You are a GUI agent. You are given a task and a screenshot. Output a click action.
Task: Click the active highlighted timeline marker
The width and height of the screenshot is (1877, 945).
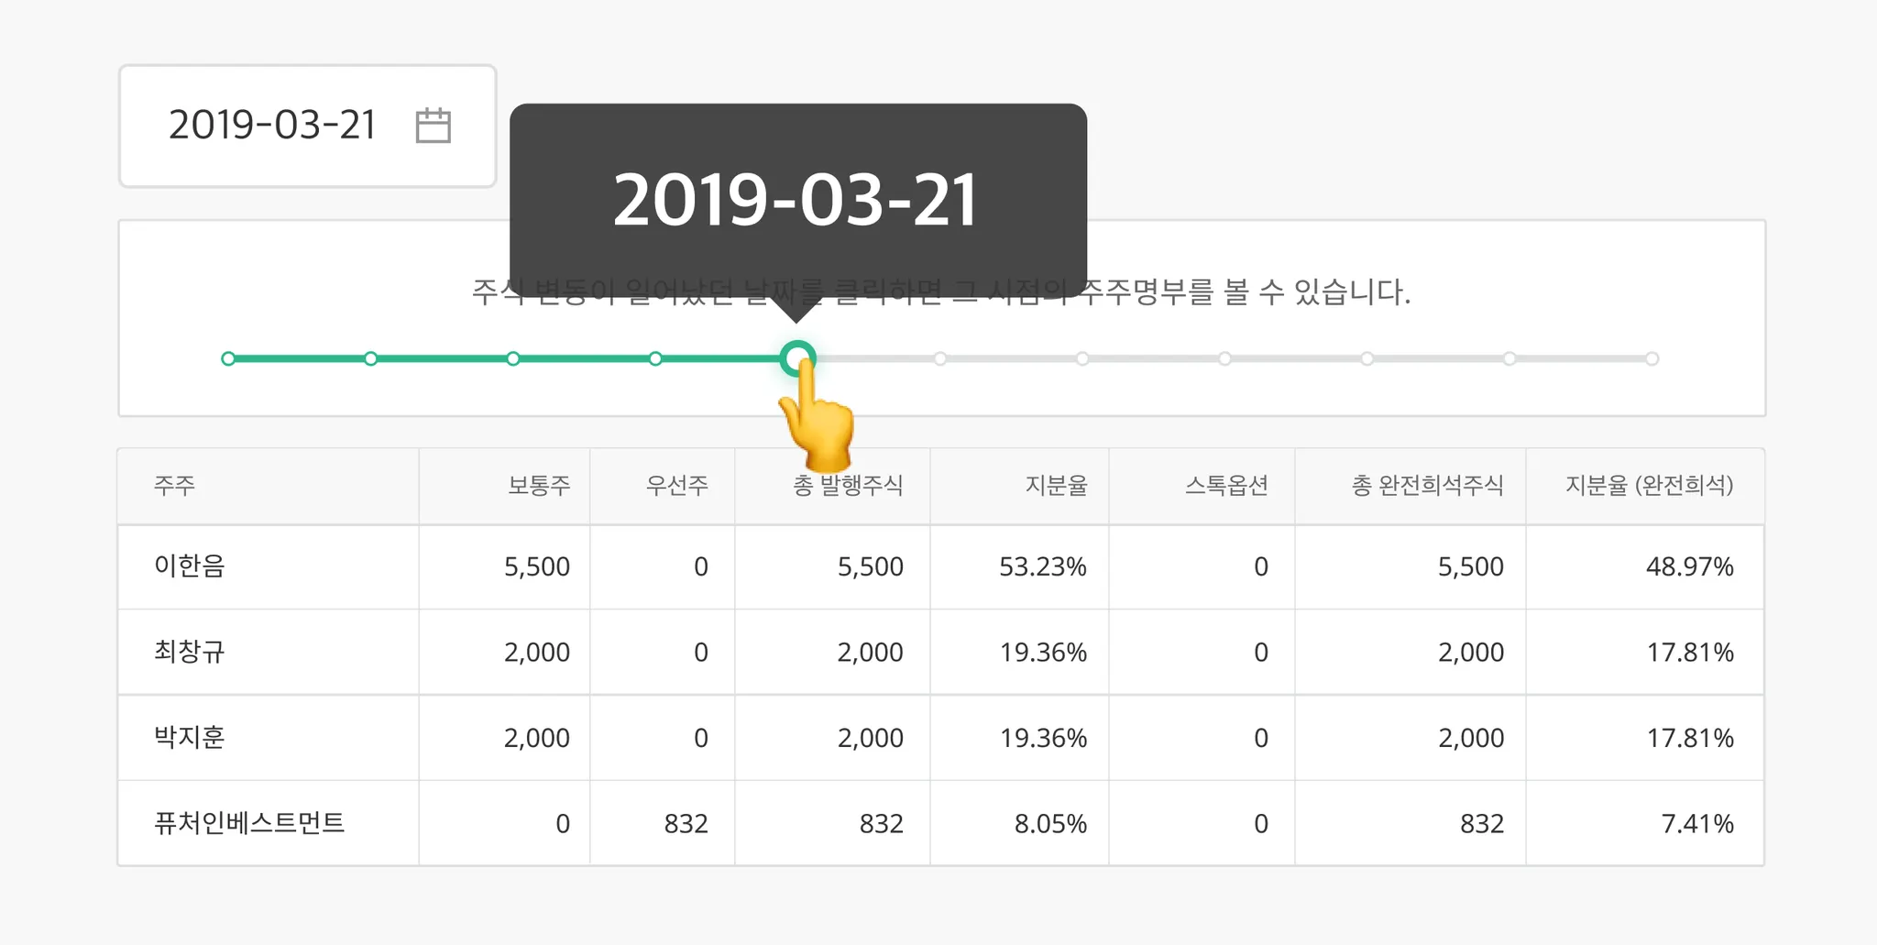click(797, 358)
